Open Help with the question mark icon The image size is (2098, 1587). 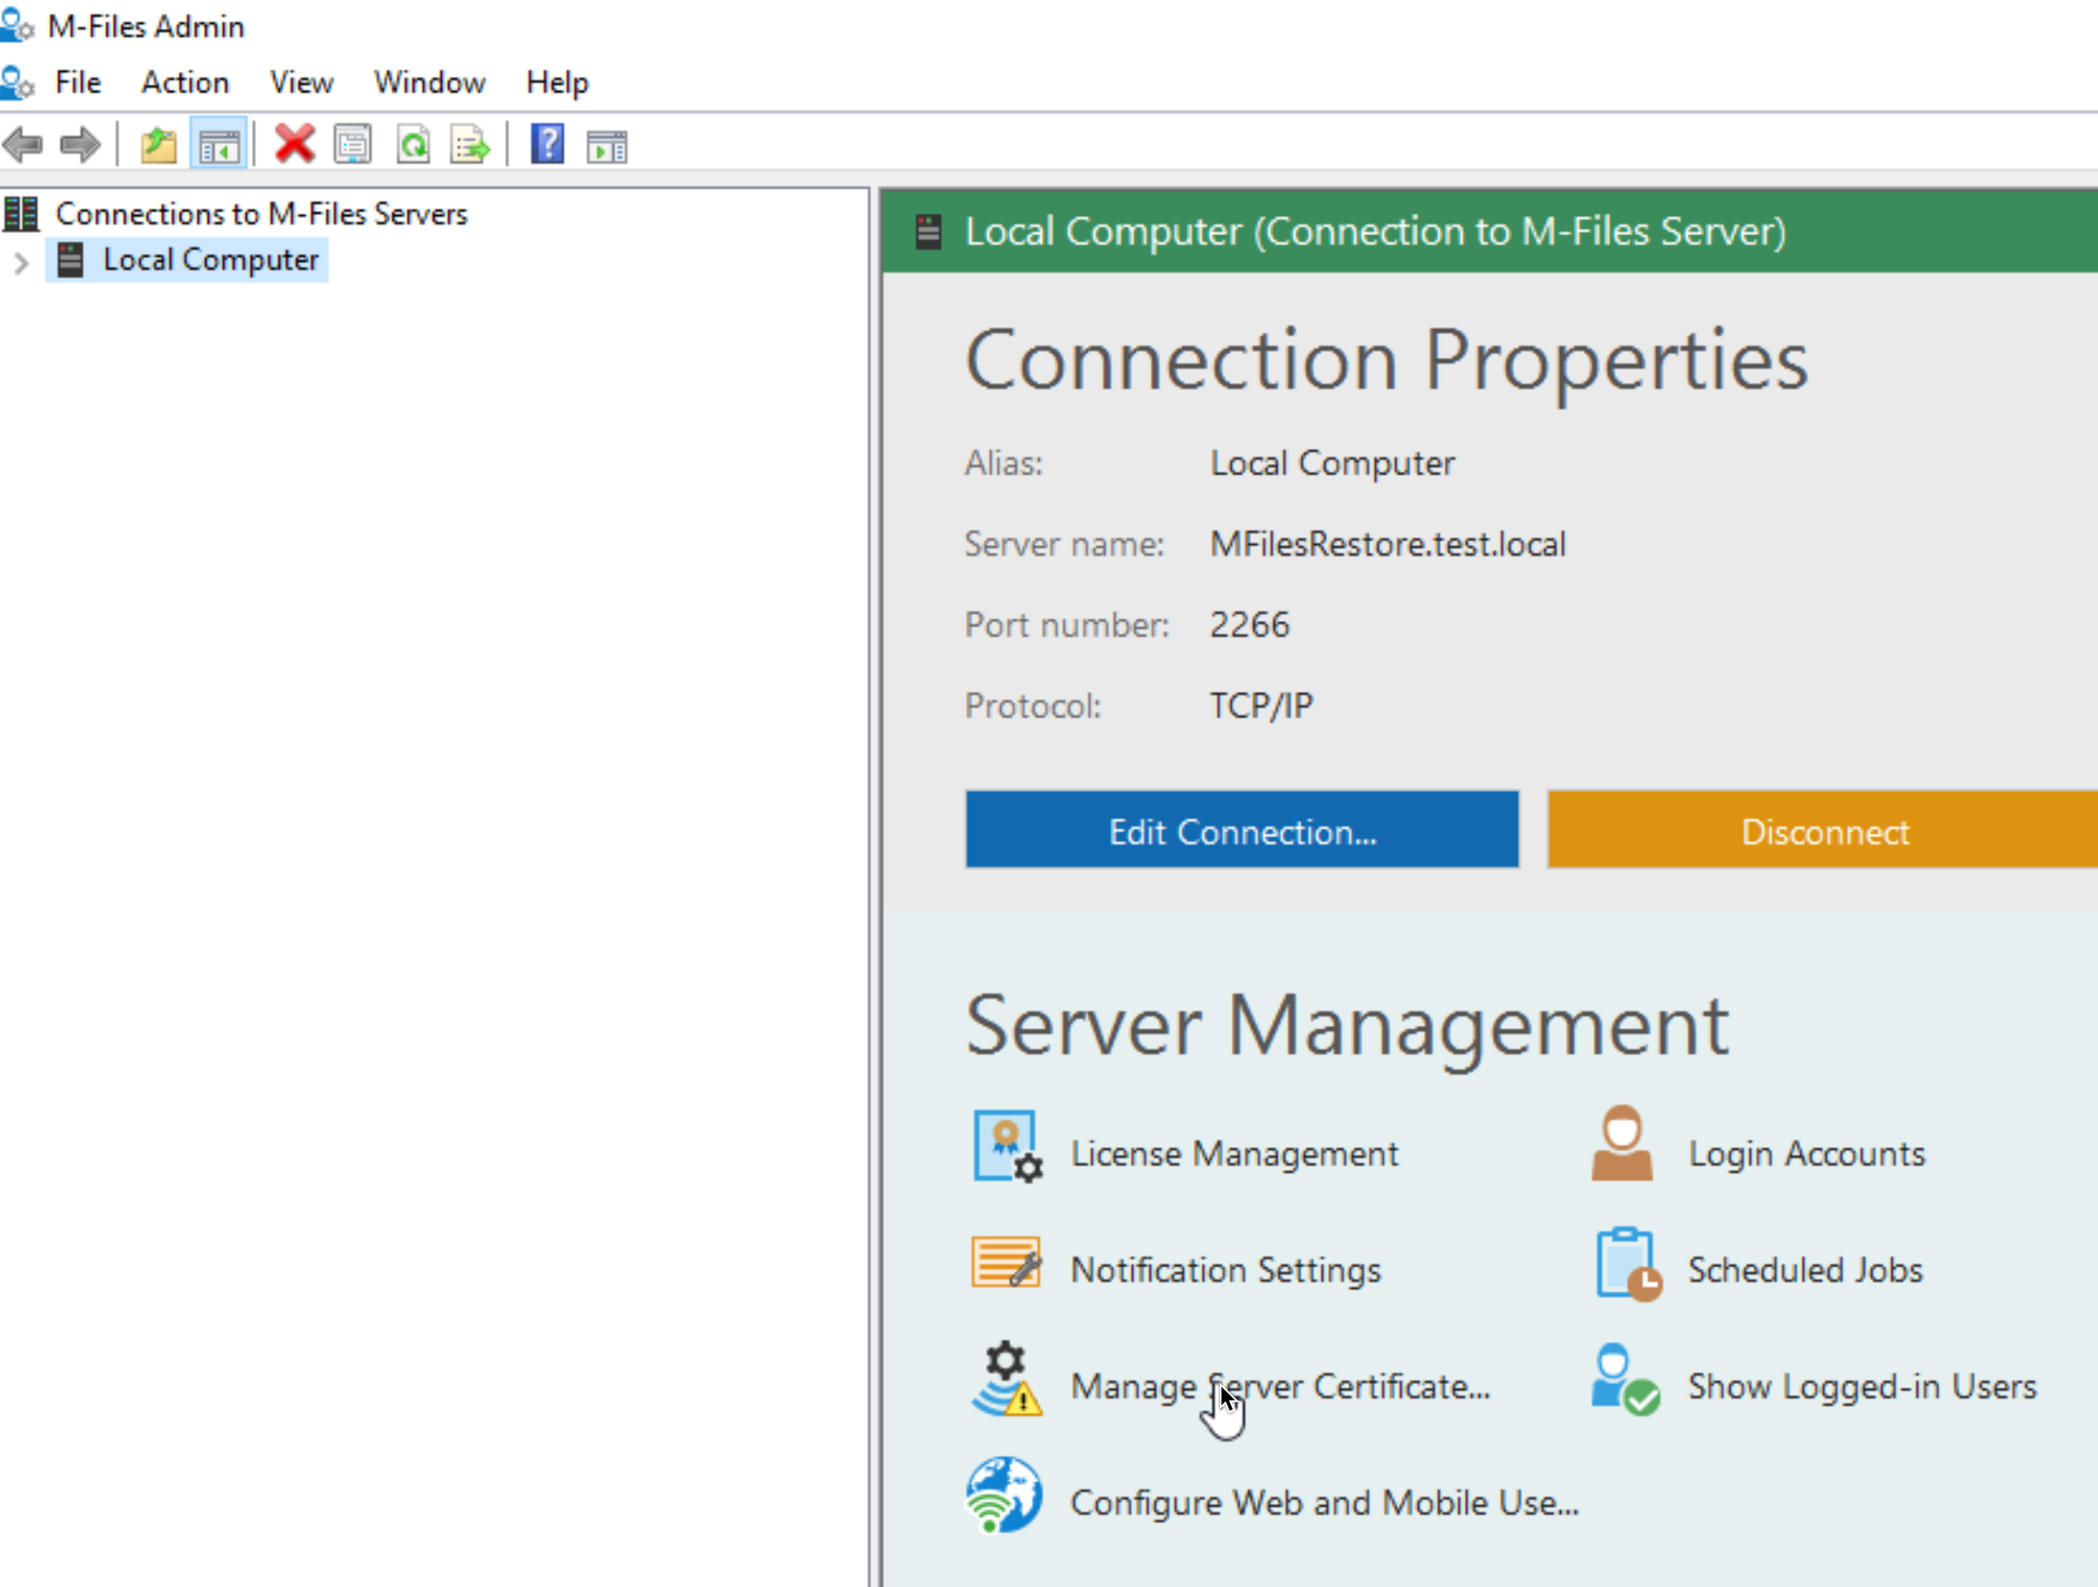pyautogui.click(x=547, y=145)
